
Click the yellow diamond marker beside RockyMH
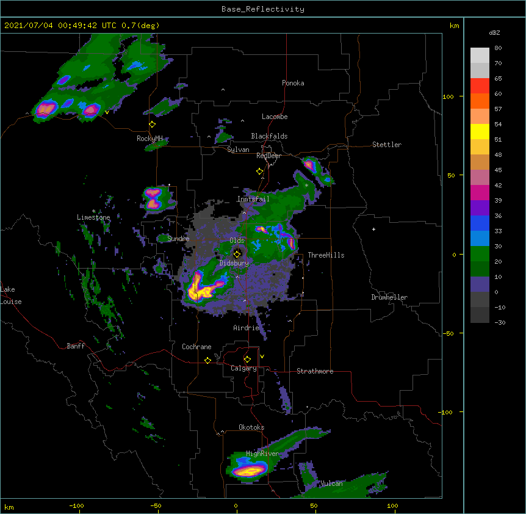153,125
